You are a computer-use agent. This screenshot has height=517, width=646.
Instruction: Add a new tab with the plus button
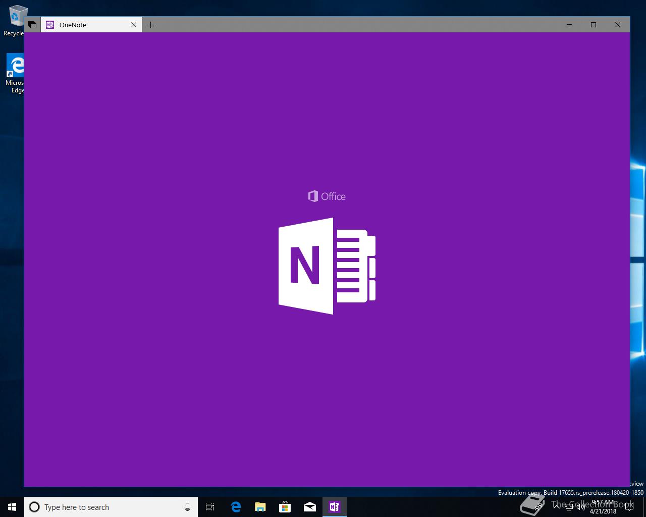click(150, 25)
